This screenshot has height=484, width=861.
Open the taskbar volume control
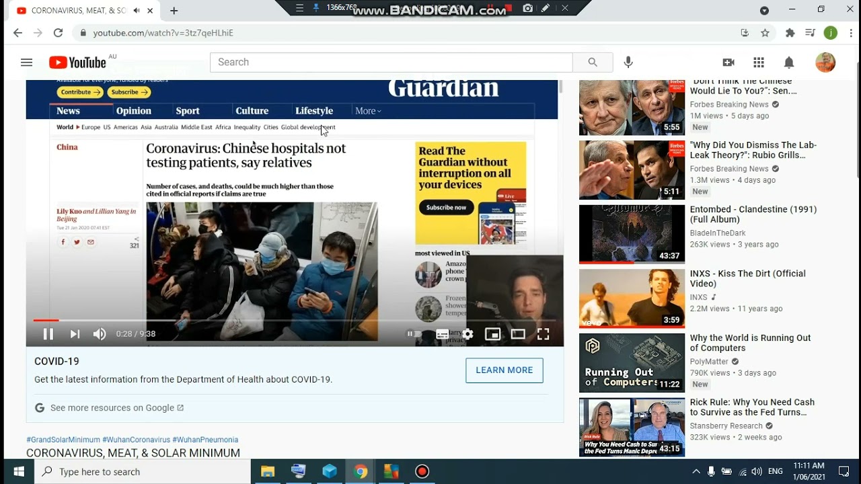pyautogui.click(x=757, y=472)
